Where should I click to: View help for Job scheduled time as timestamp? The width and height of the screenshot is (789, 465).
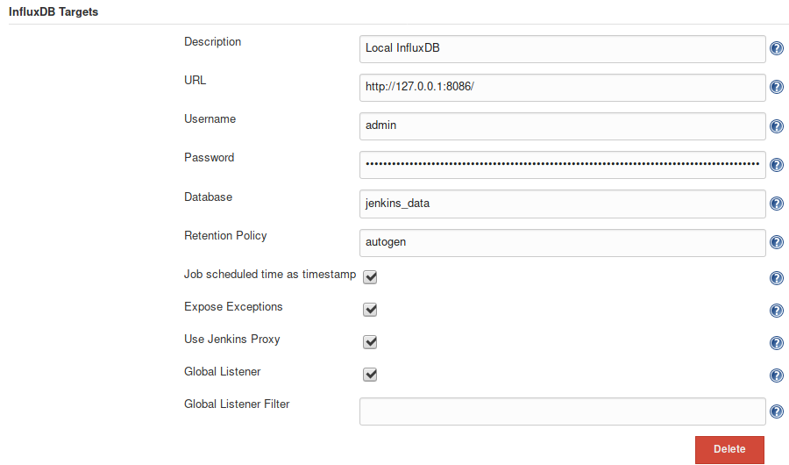777,278
